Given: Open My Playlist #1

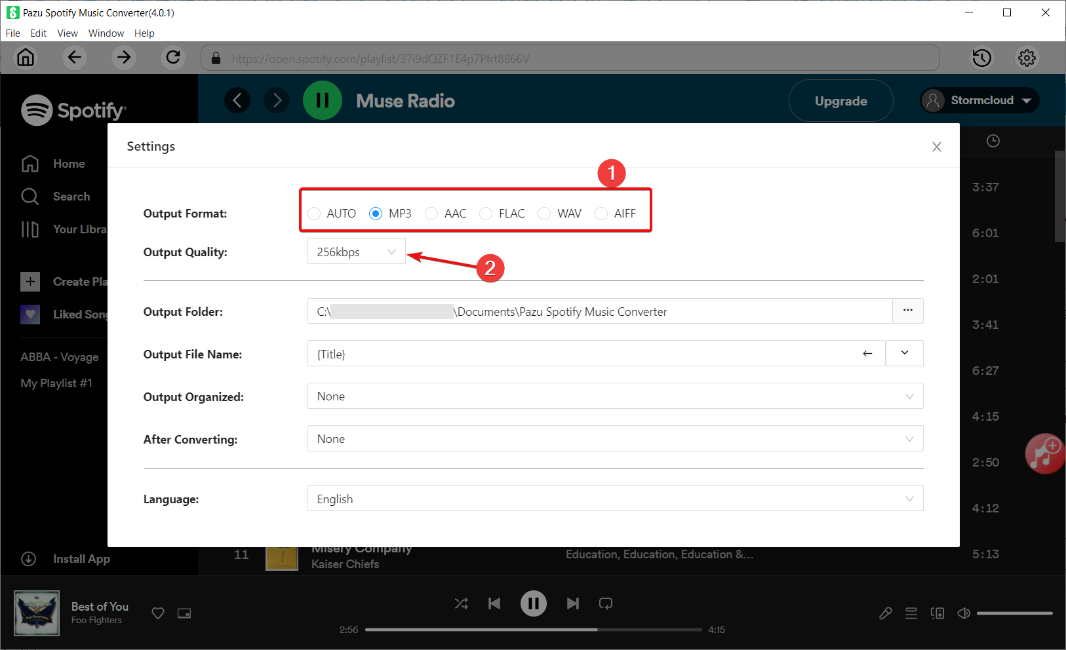Looking at the screenshot, I should tap(56, 383).
